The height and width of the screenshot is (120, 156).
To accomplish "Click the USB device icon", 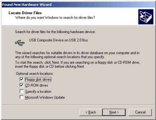I will pos(20,43).
